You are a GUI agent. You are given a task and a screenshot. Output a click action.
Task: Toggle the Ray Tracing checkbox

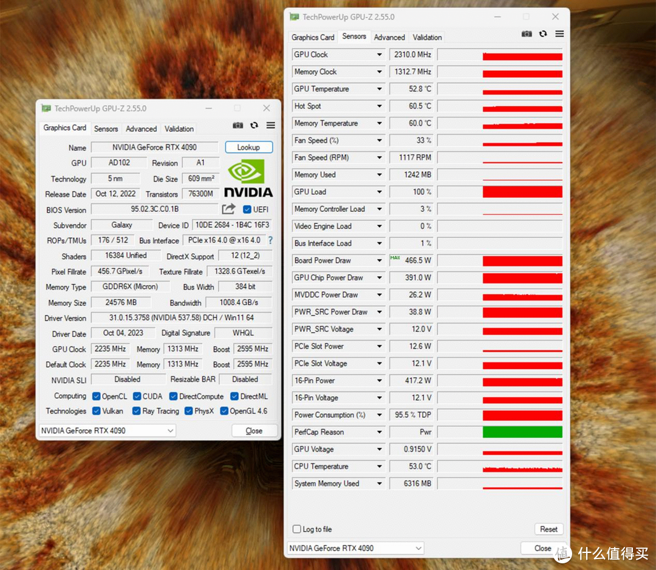137,411
